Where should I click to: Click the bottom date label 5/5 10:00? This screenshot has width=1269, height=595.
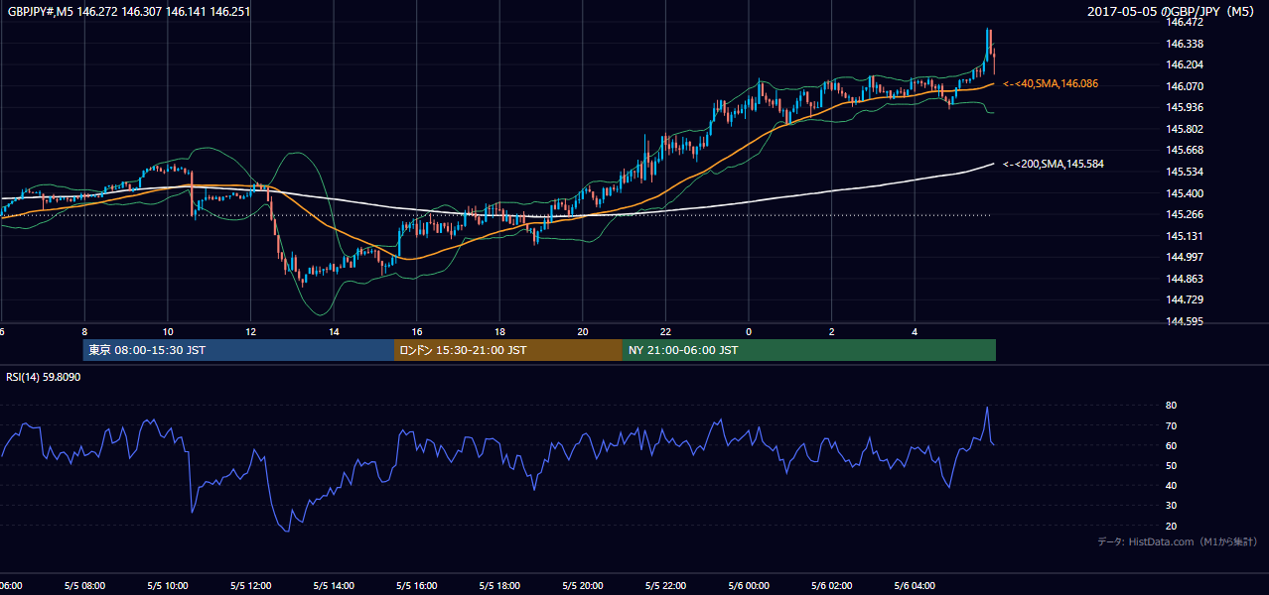[167, 586]
